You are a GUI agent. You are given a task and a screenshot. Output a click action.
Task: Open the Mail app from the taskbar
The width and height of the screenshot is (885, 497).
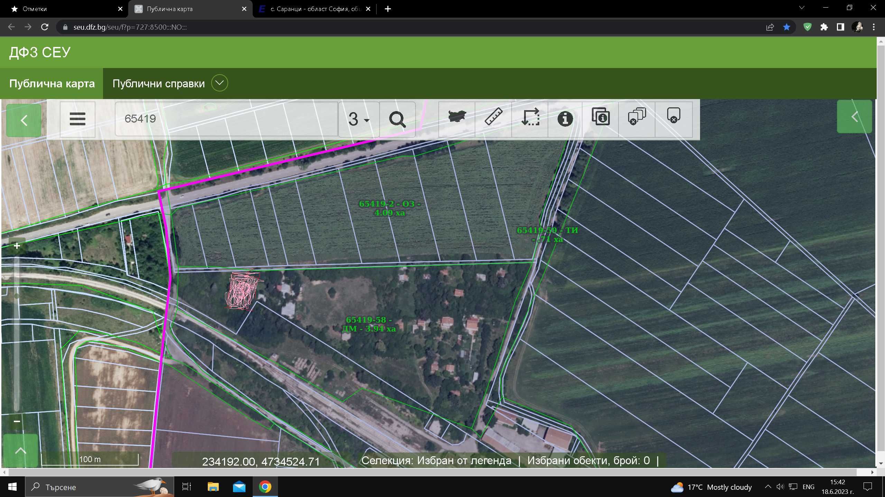[239, 487]
